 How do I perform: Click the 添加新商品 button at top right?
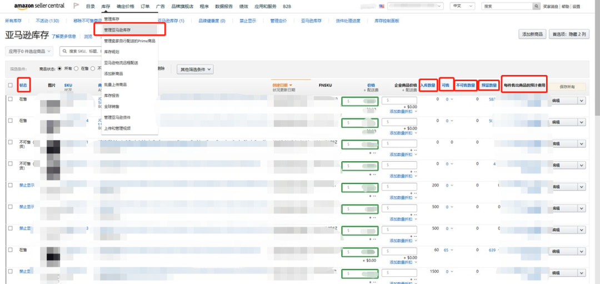(532, 34)
